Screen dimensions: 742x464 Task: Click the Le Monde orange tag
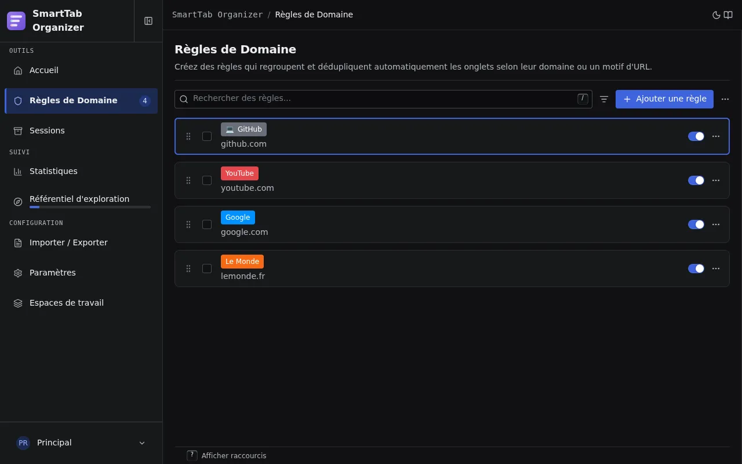pyautogui.click(x=242, y=262)
